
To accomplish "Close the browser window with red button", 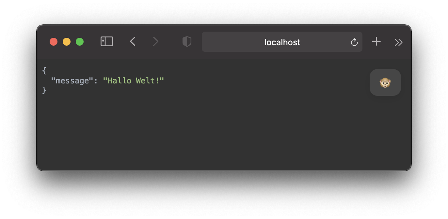I will (x=54, y=42).
